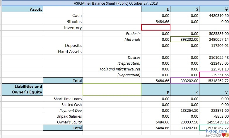
Task: Select the ASICMiner Balance Sheet title cell
Action: tap(115, 3)
